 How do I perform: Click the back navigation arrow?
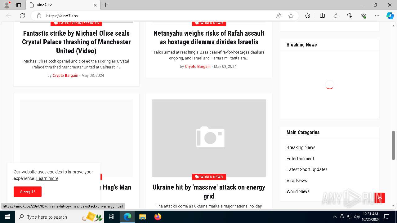click(x=9, y=16)
